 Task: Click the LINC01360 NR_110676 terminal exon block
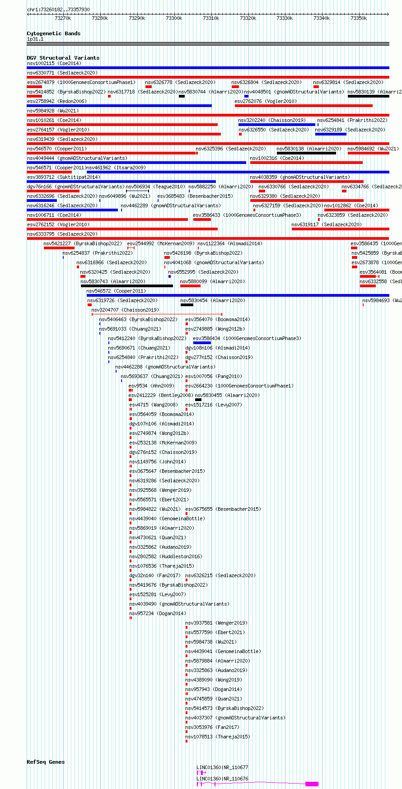pos(312,784)
